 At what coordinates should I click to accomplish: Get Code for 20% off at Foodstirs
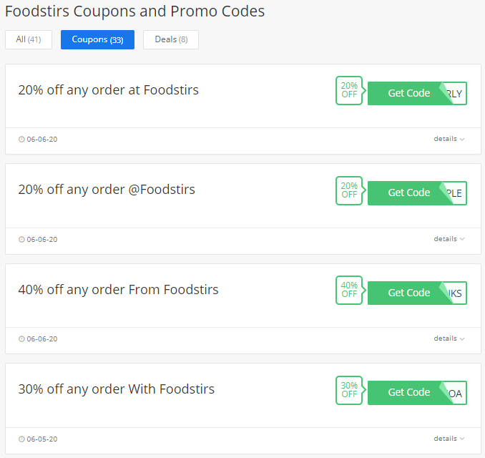point(417,94)
